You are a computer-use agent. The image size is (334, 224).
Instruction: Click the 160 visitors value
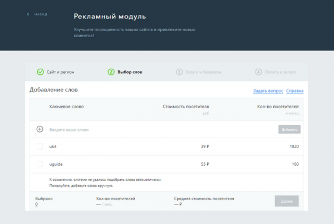coord(295,164)
